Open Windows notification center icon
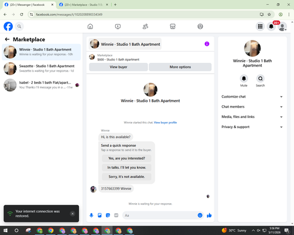This screenshot has height=235, width=294. [287, 230]
